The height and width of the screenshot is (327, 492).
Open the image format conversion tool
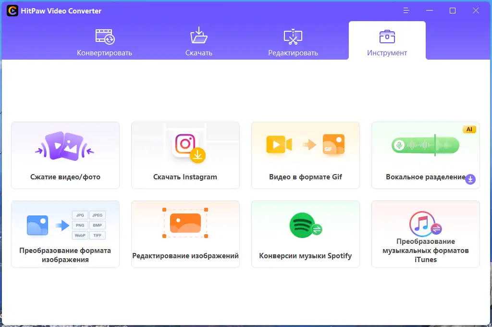pyautogui.click(x=65, y=234)
